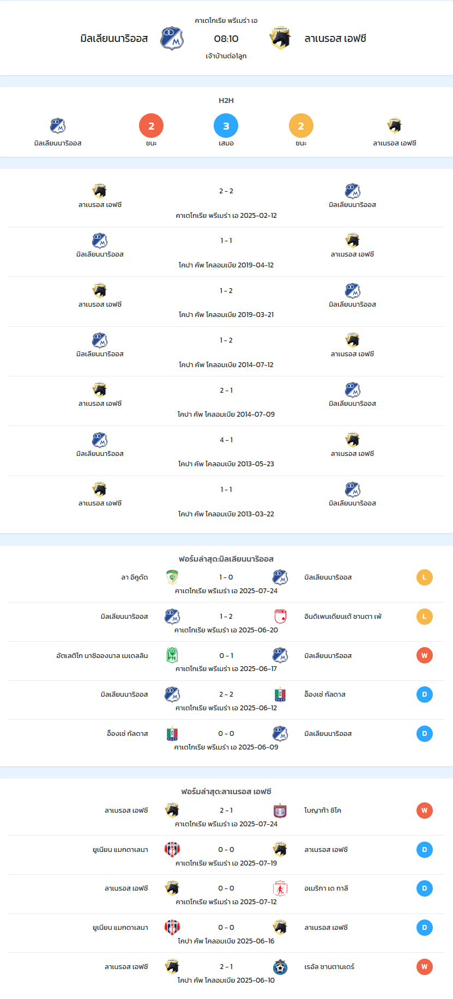Click the ลาเนรอส เอฟซี team name in header
The image size is (453, 999).
pos(335,39)
